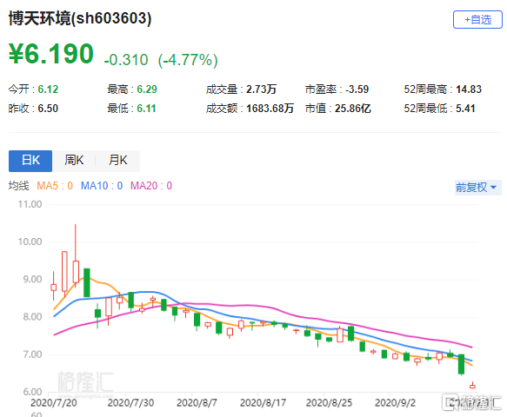Viewport: 507px width, 417px height.
Task: Click the 9.00 price axis label
Action: pyautogui.click(x=32, y=280)
